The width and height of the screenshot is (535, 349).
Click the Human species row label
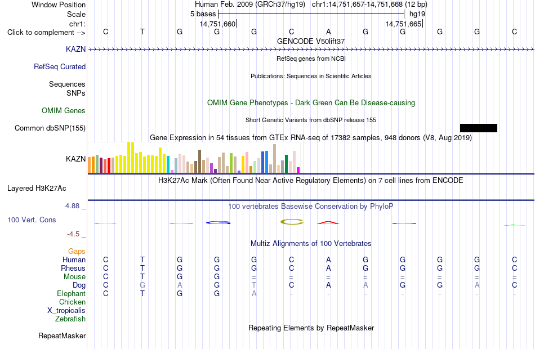pyautogui.click(x=74, y=260)
